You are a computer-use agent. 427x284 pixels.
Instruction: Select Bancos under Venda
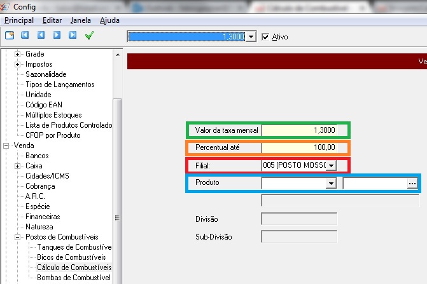(37, 156)
